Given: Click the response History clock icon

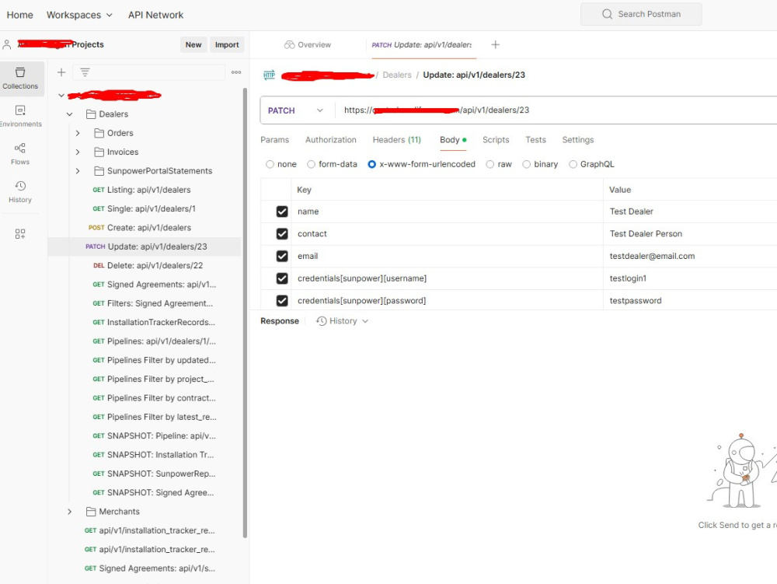Looking at the screenshot, I should tap(322, 321).
